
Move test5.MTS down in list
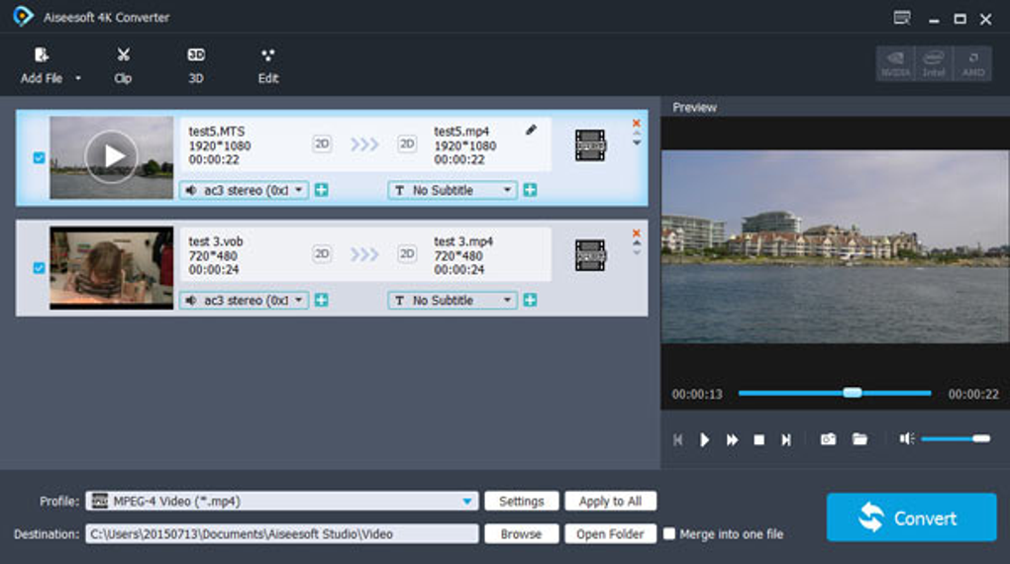click(x=637, y=143)
